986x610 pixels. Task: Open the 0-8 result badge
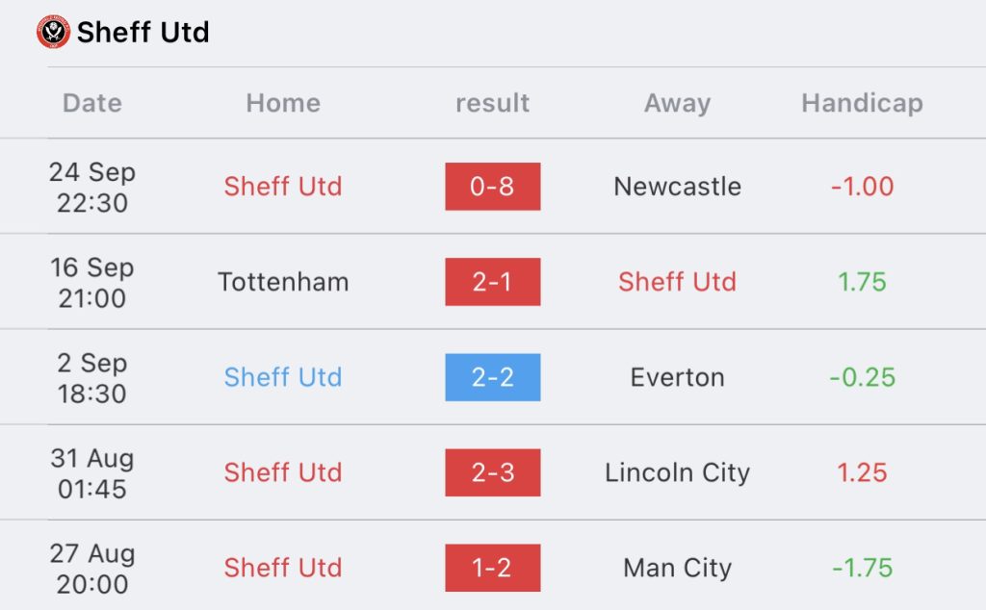click(492, 187)
